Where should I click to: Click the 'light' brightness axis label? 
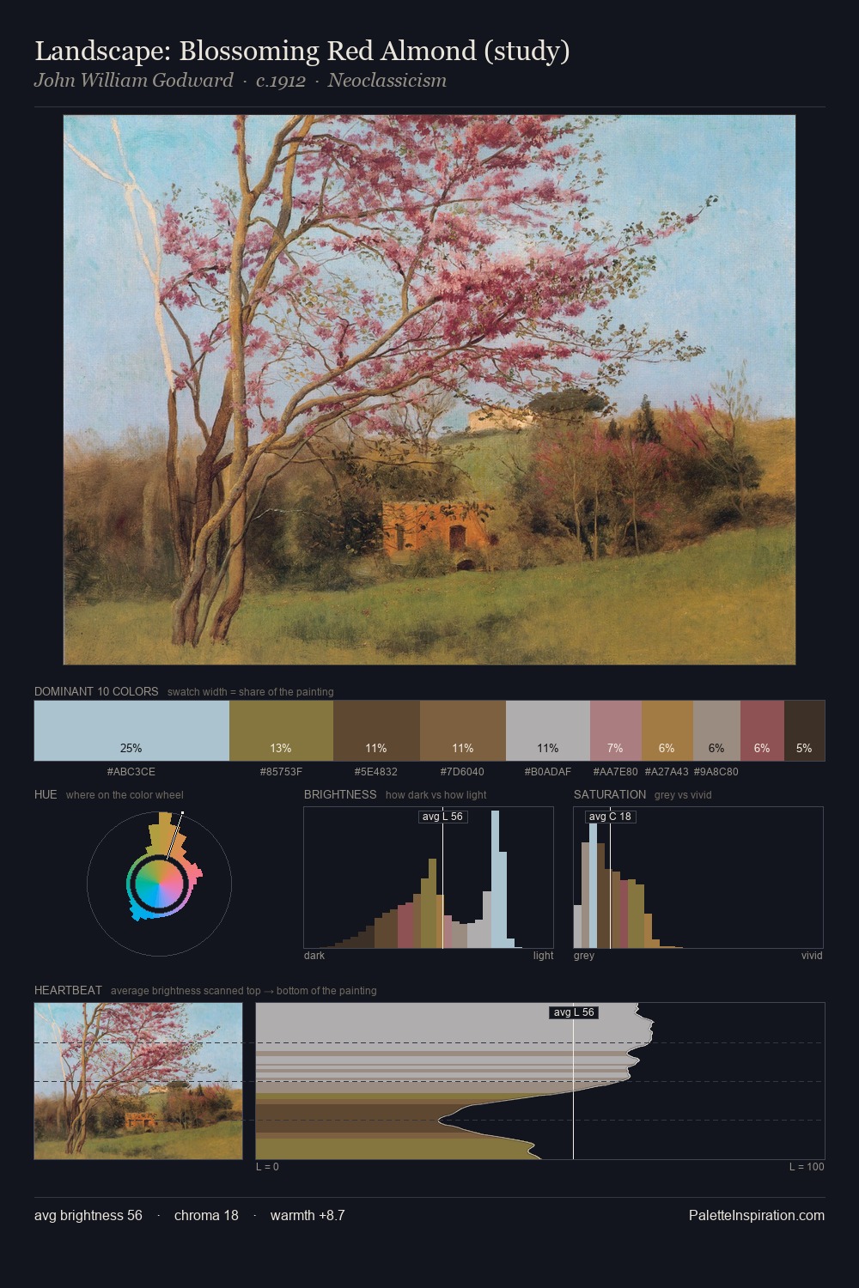(x=544, y=956)
